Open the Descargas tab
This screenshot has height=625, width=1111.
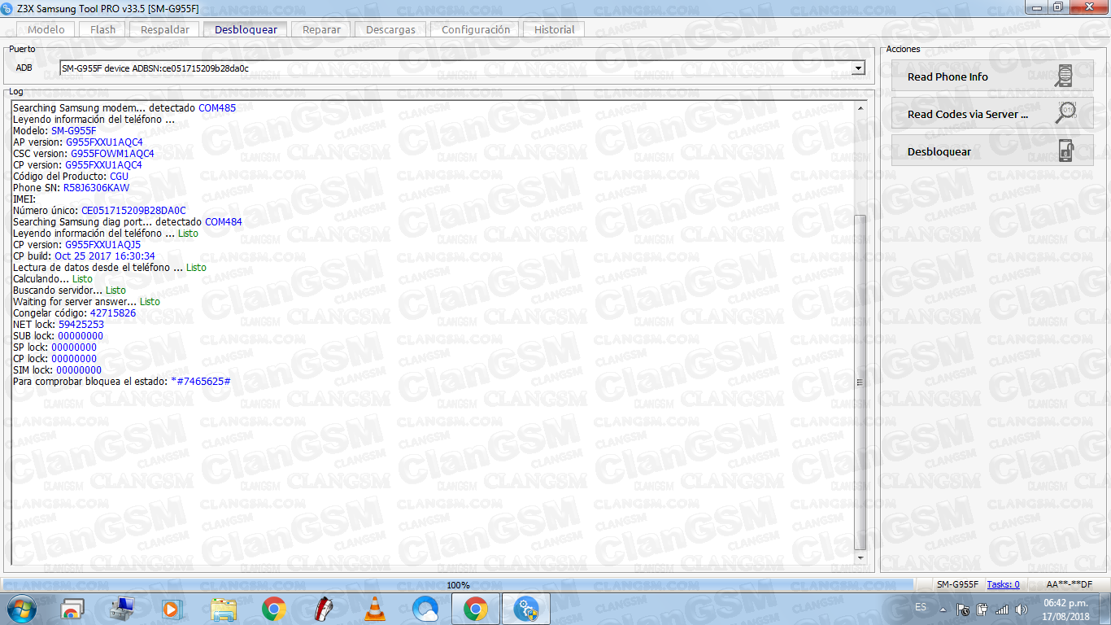390,29
